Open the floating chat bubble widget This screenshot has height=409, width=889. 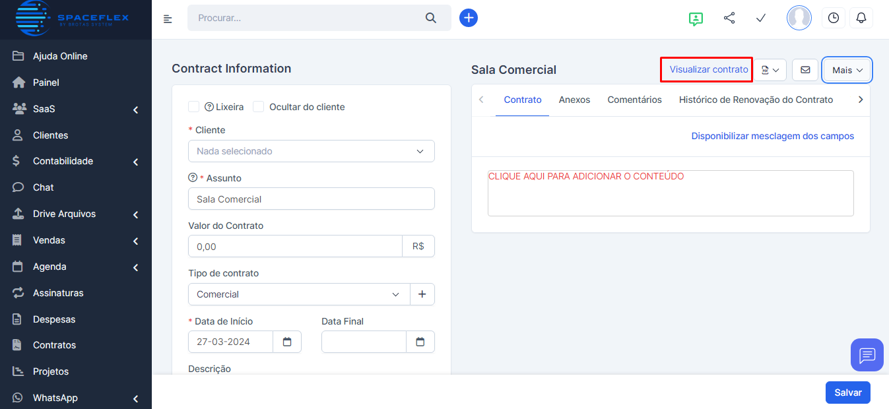pyautogui.click(x=867, y=355)
